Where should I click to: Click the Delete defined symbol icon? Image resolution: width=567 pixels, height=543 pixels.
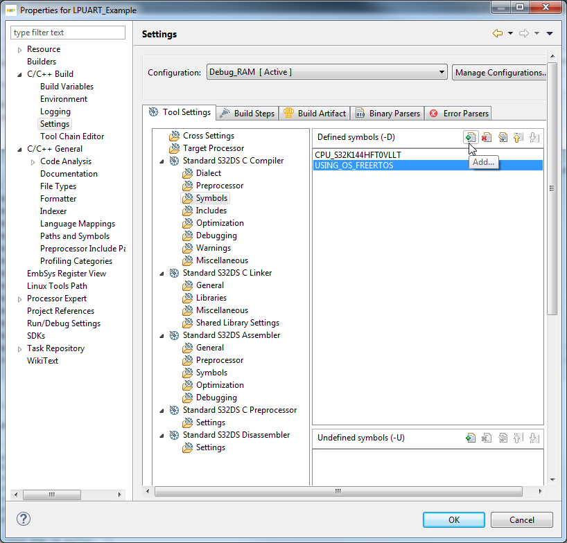(487, 137)
